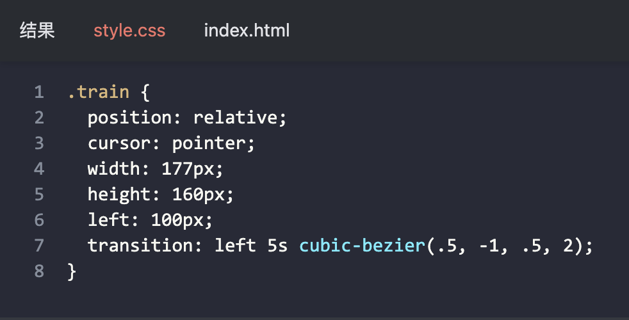Click line number 1 in the gutter
This screenshot has width=629, height=320.
[39, 92]
